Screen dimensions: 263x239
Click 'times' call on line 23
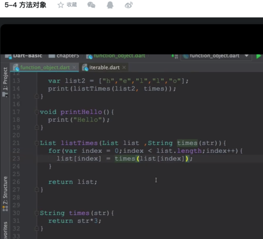click(x=125, y=159)
